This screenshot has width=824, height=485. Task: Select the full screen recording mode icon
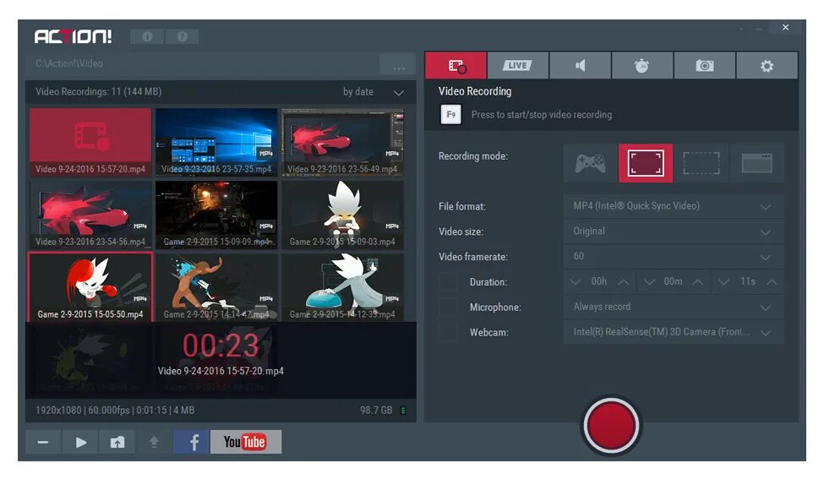coord(646,163)
